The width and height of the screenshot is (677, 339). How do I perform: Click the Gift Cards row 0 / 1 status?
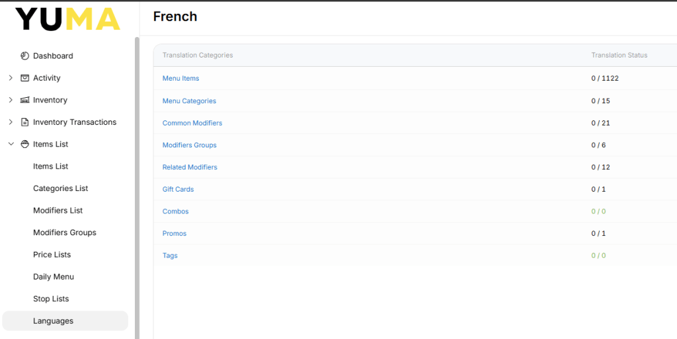pyautogui.click(x=598, y=190)
